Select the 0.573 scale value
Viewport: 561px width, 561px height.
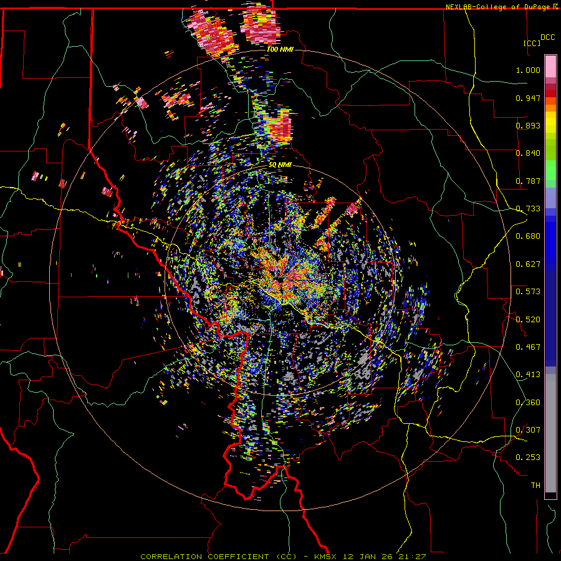[528, 292]
